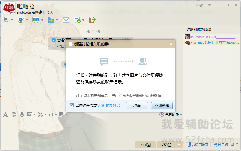Expand send picture options arrow
This screenshot has width=241, height=151.
pos(35,115)
